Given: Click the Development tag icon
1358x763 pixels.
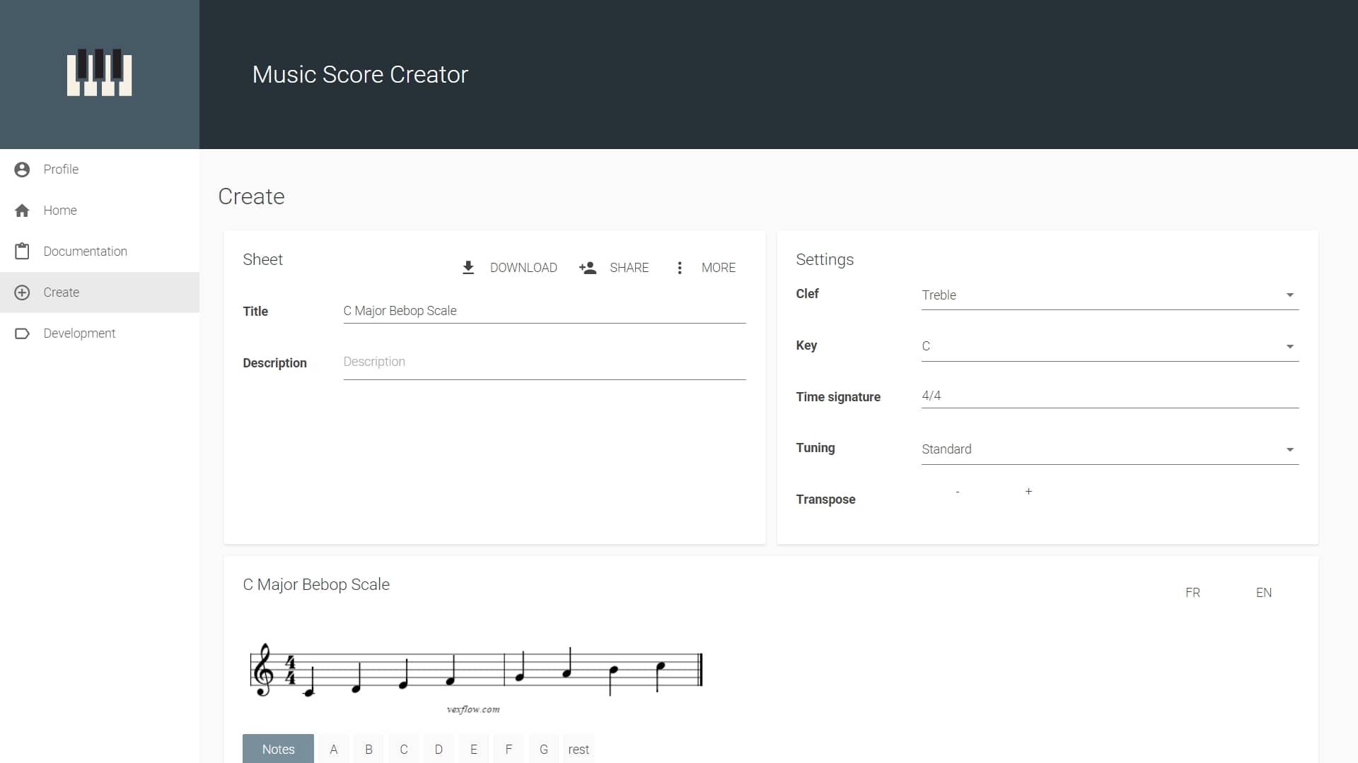Looking at the screenshot, I should (21, 333).
